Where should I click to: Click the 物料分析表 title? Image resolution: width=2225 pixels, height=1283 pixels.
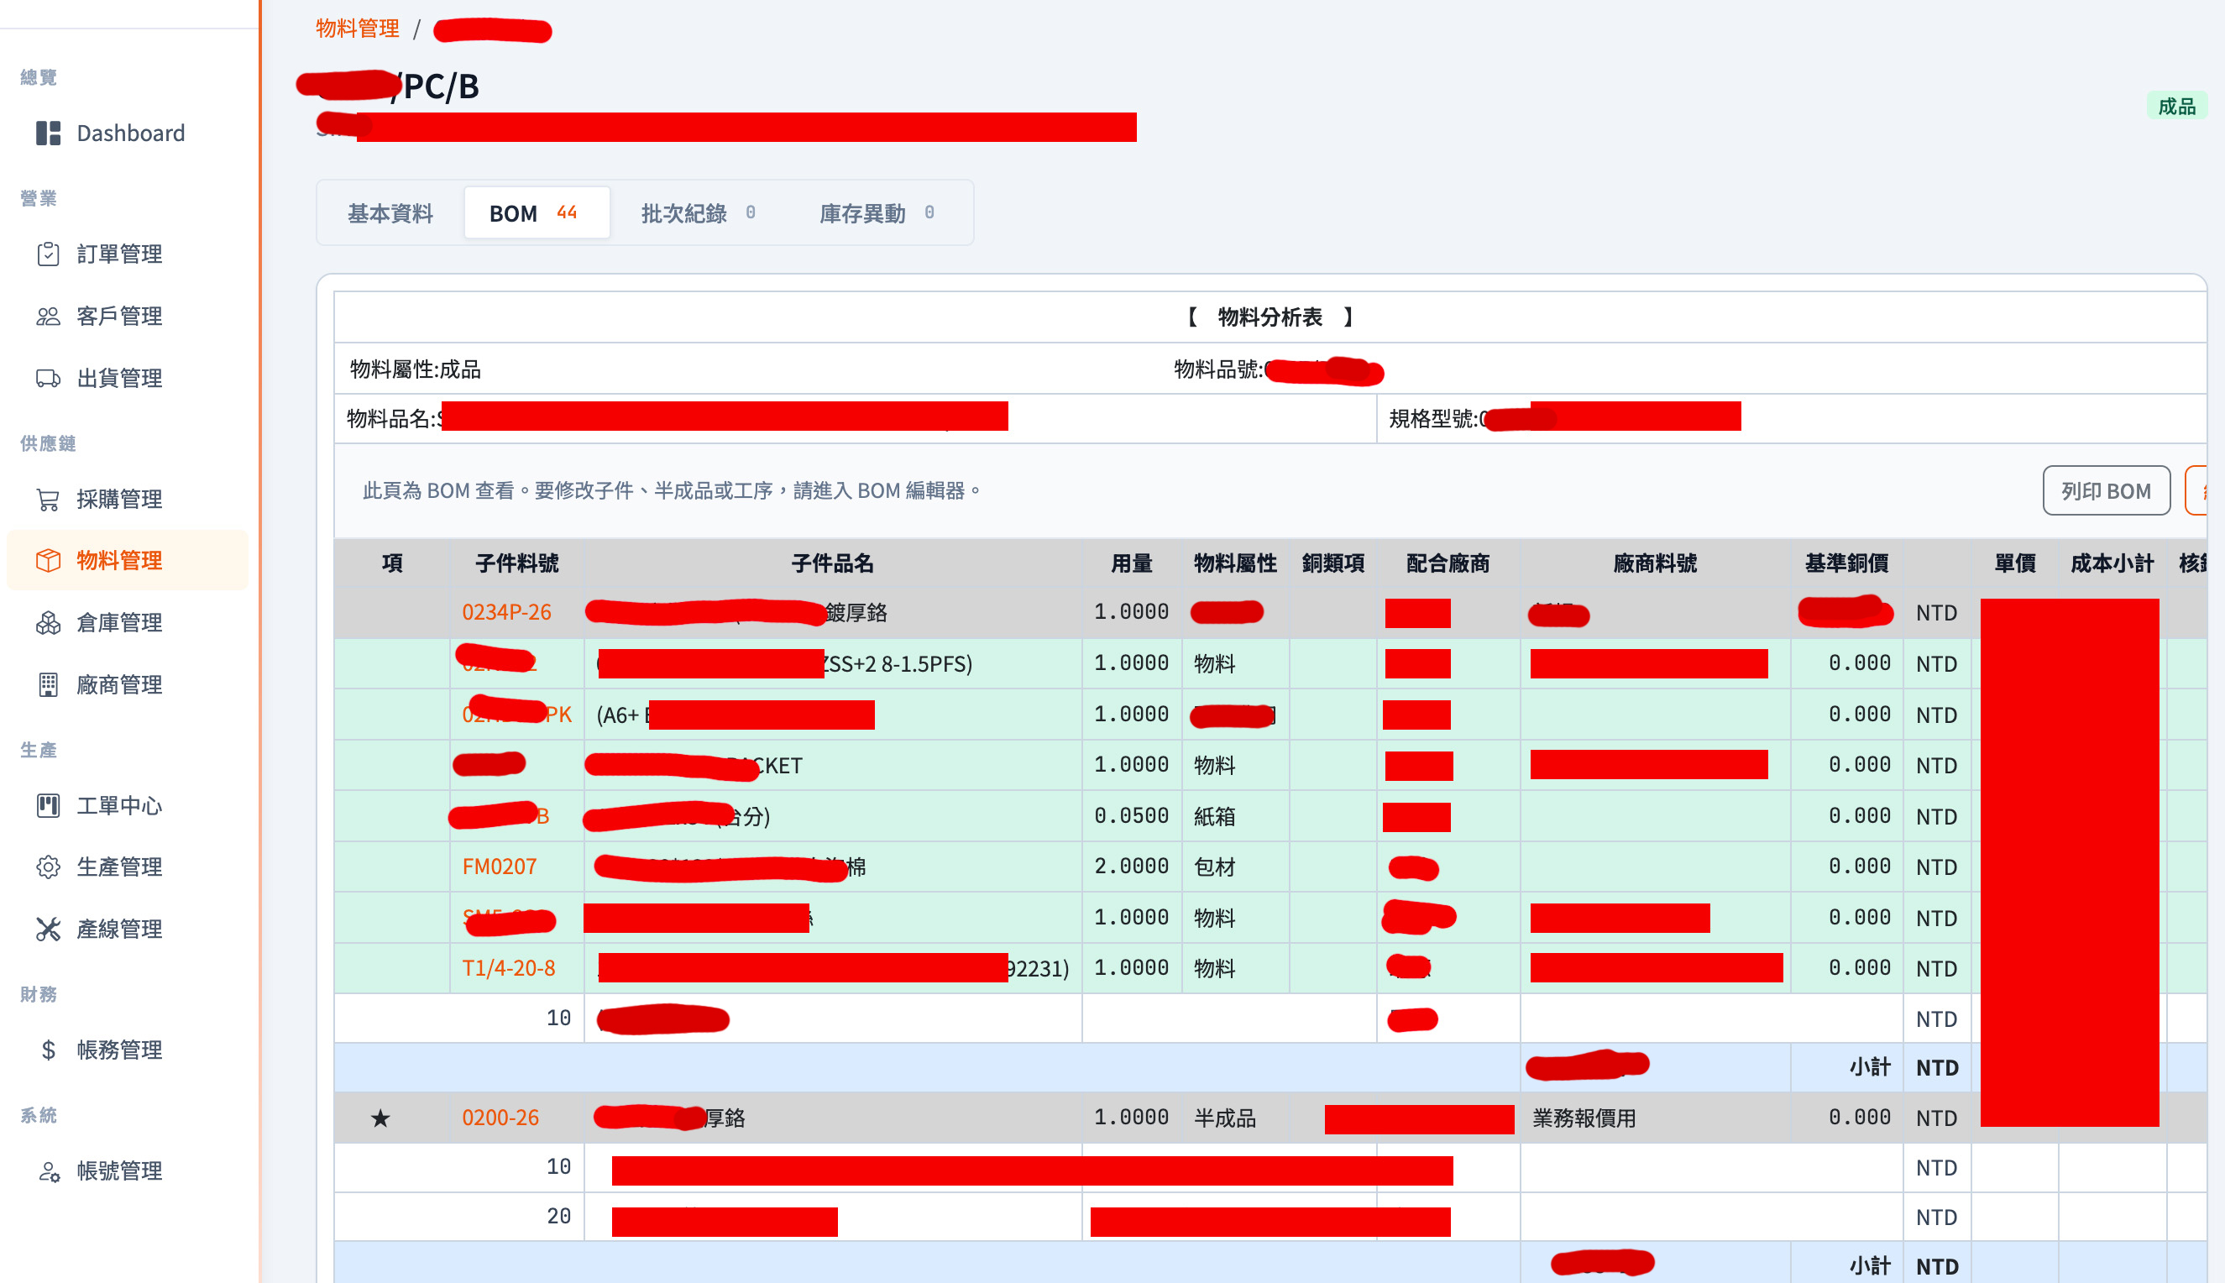[1270, 317]
